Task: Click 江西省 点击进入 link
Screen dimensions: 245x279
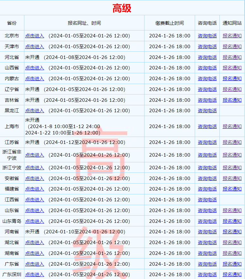Action: pos(35,200)
